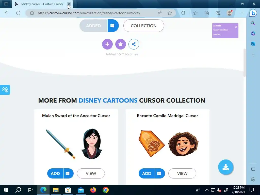The image size is (260, 195).
Task: Click the Edge back arrow button
Action: point(7,13)
